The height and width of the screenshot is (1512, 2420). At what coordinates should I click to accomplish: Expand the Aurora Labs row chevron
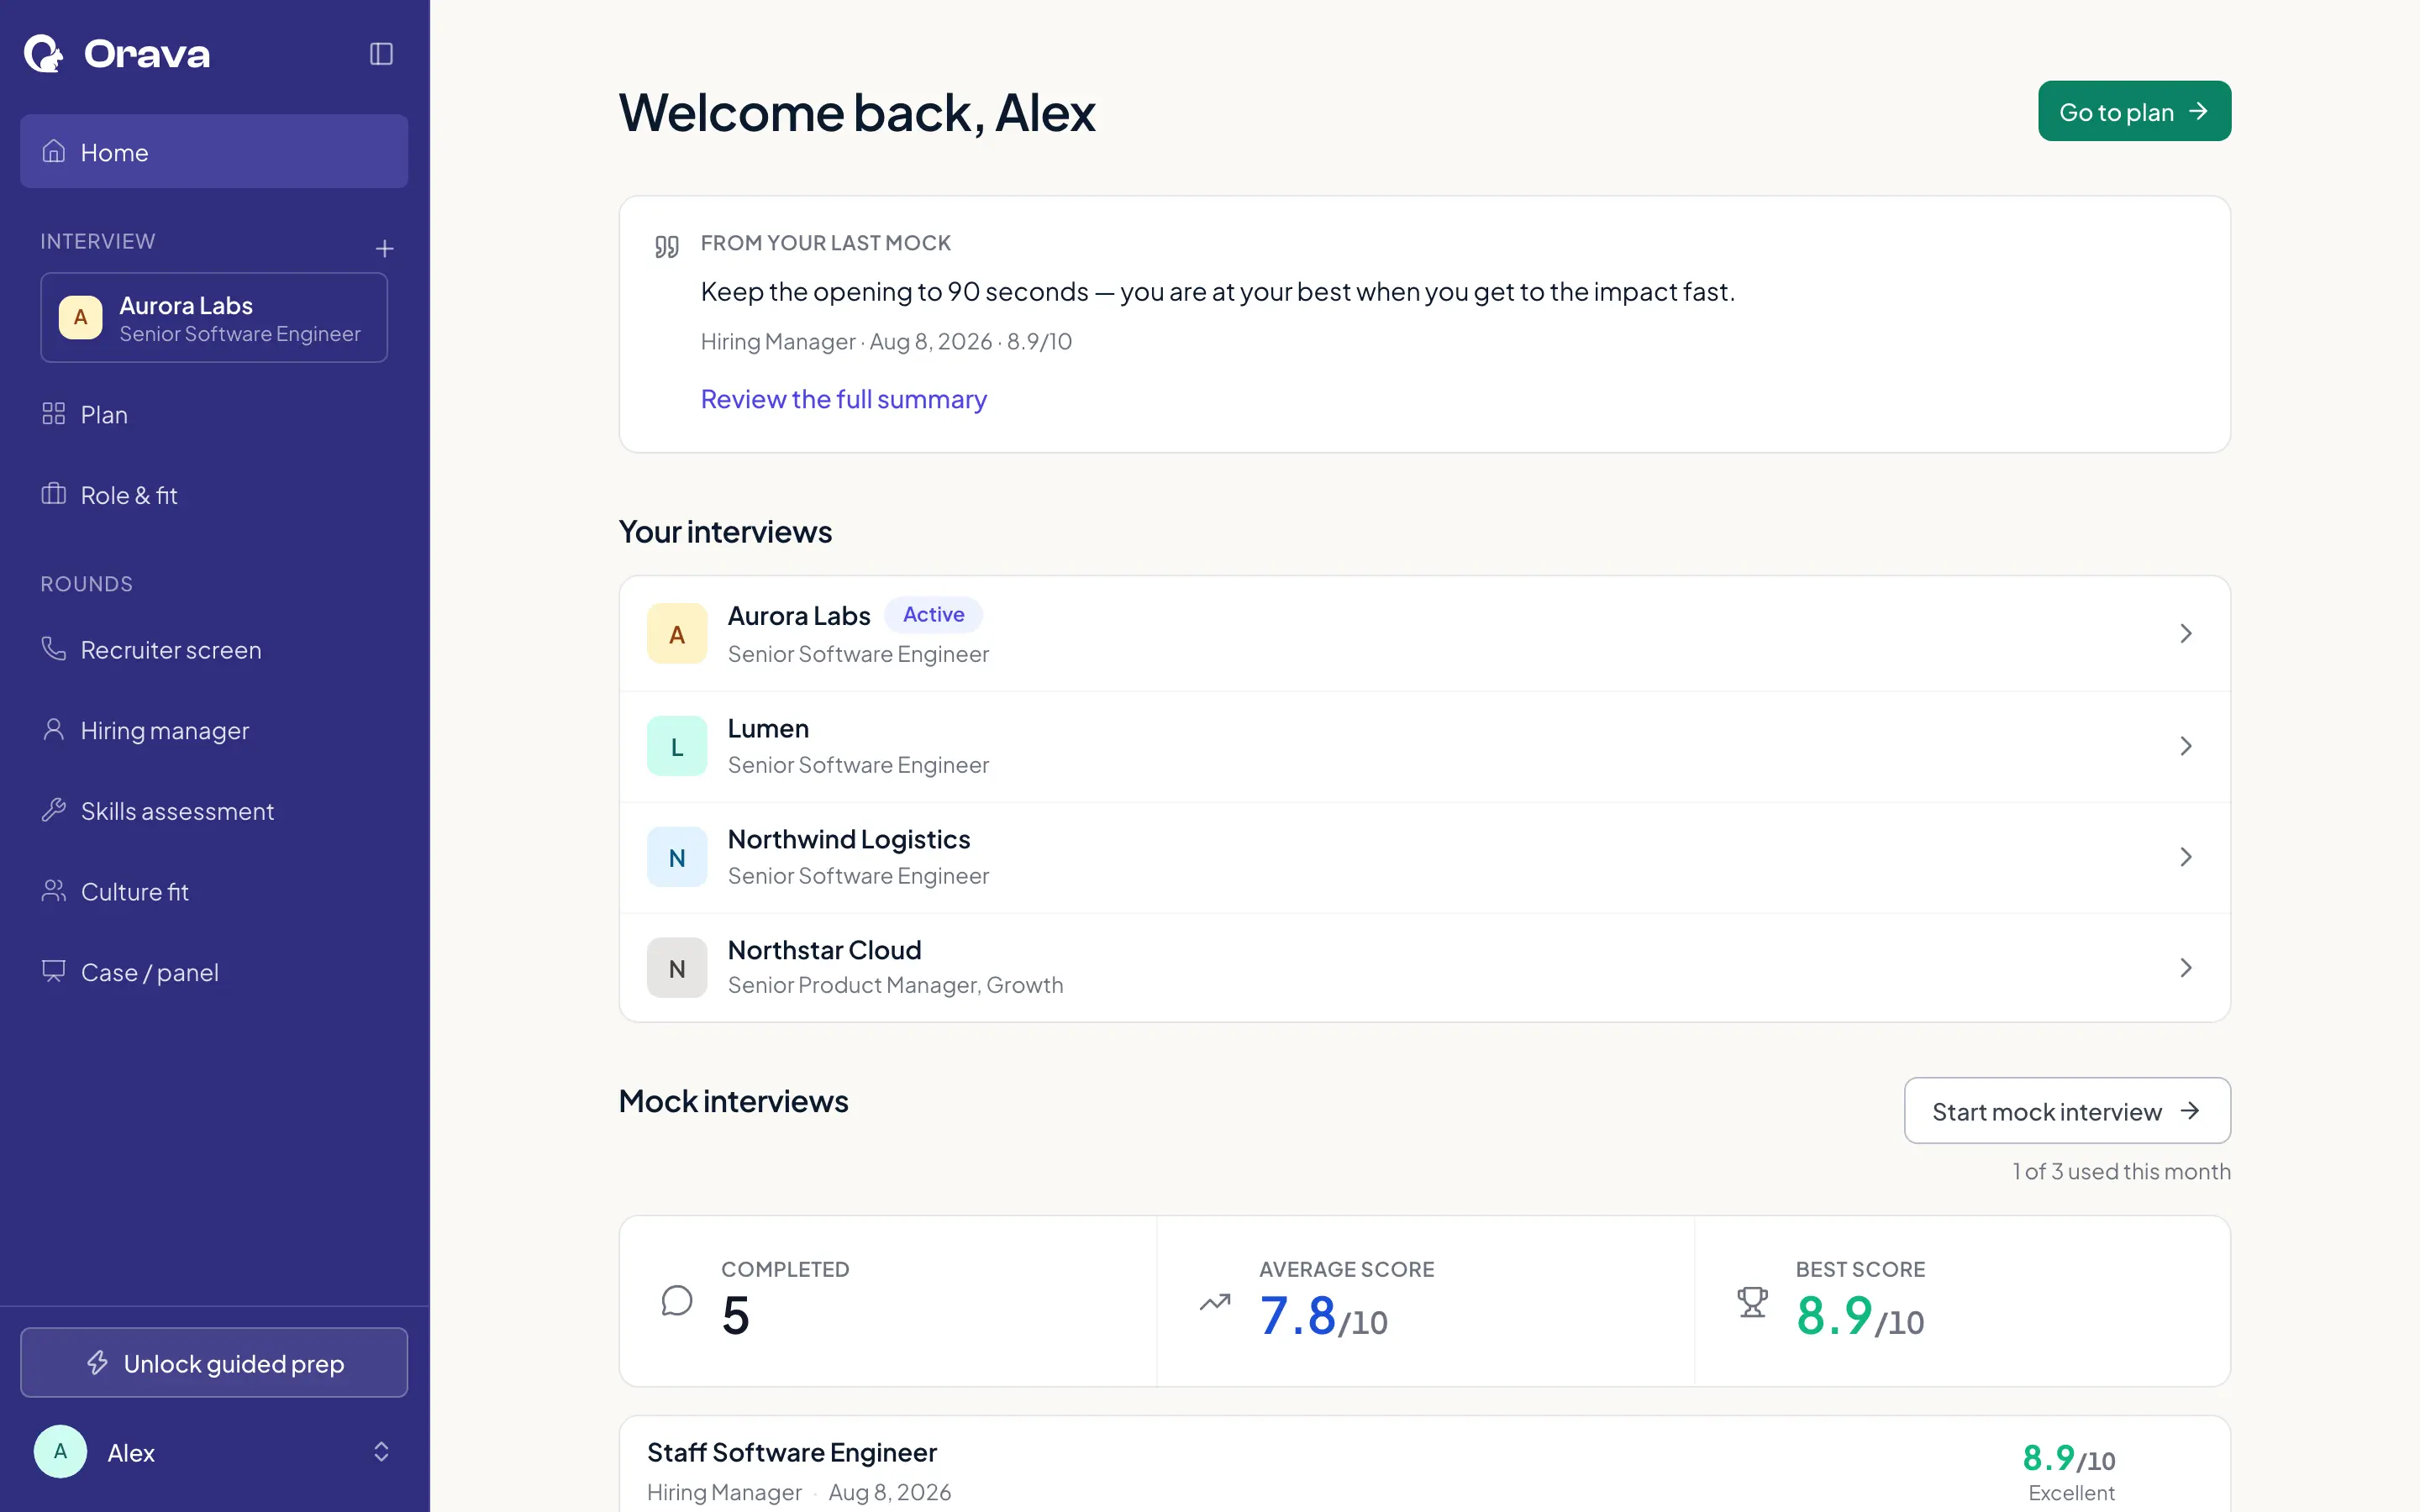(x=2186, y=633)
